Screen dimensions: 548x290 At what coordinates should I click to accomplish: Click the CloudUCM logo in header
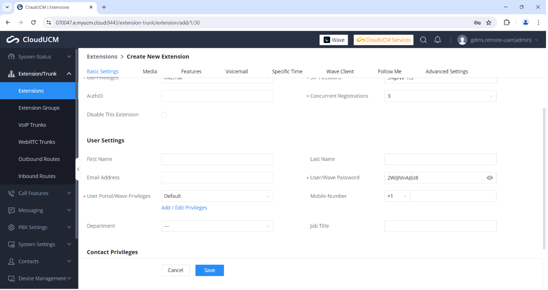(32, 40)
